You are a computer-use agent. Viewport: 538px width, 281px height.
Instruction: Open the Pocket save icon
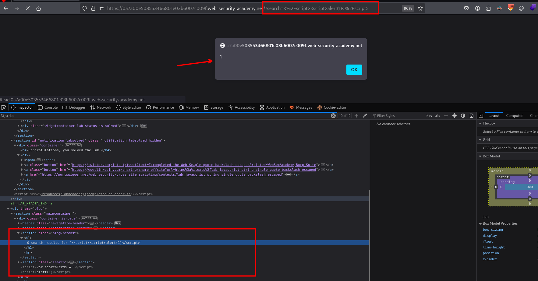pos(466,9)
